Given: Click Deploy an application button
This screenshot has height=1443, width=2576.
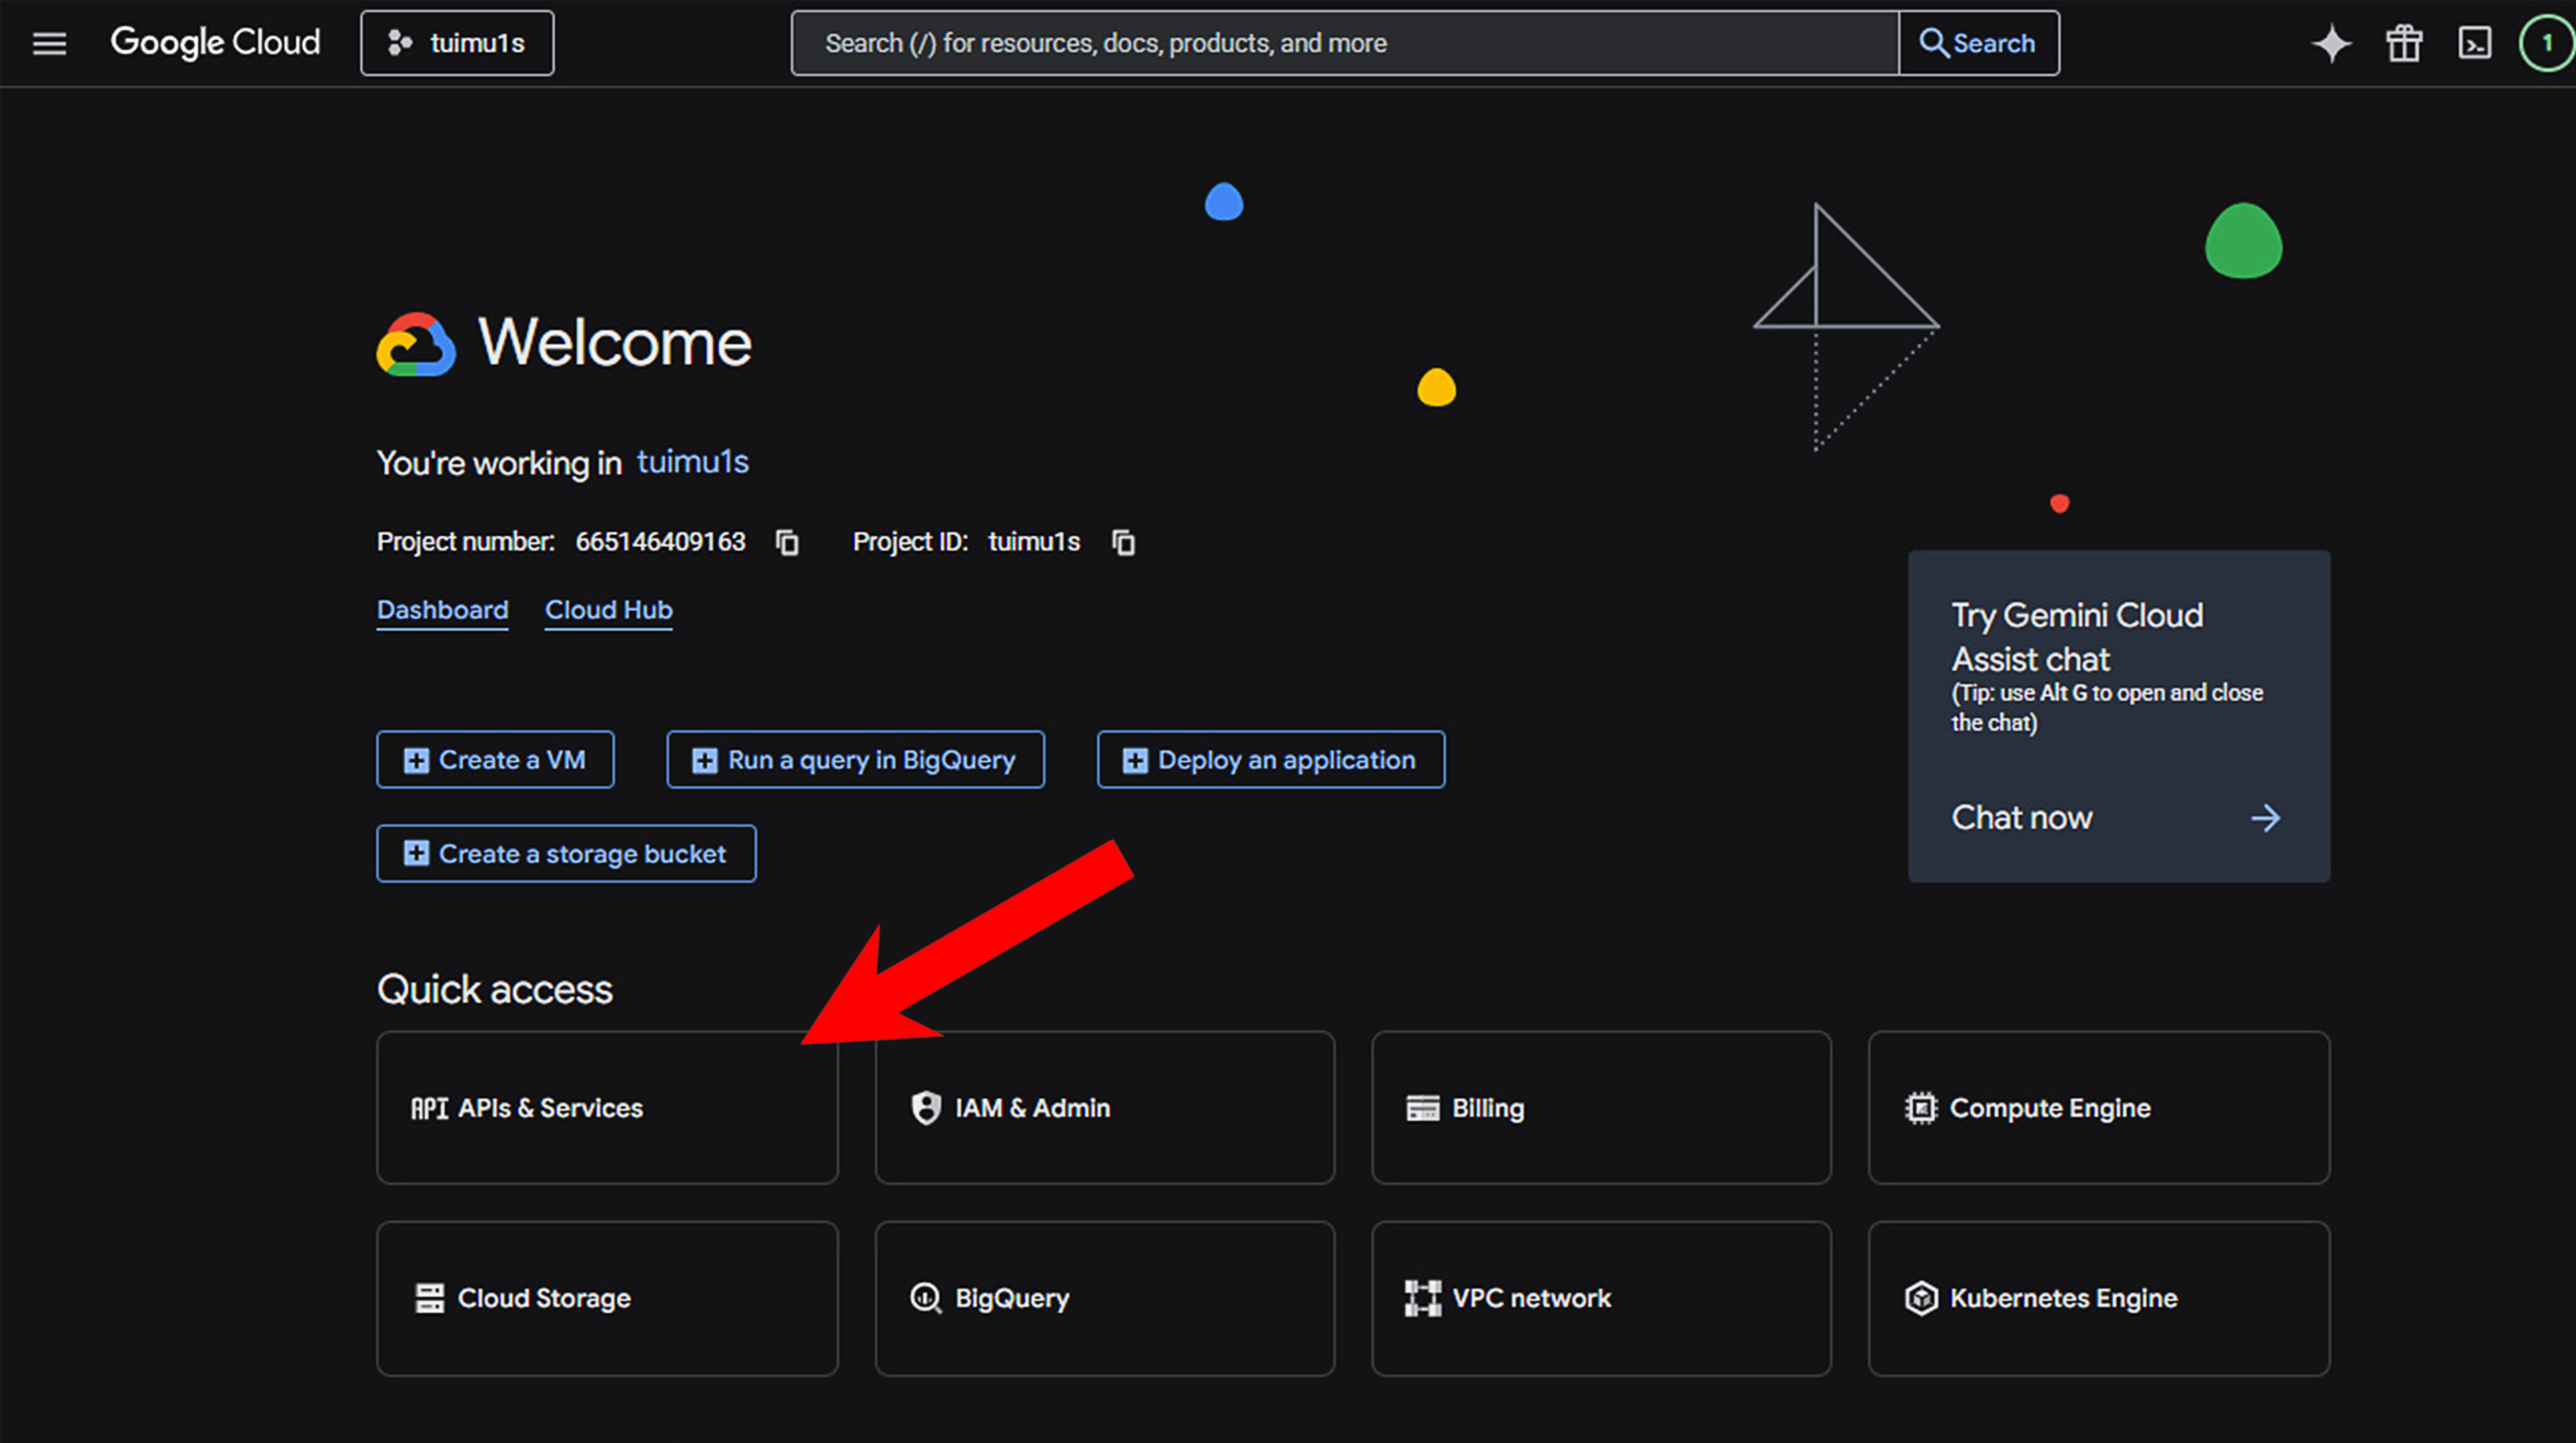Looking at the screenshot, I should (x=1270, y=760).
